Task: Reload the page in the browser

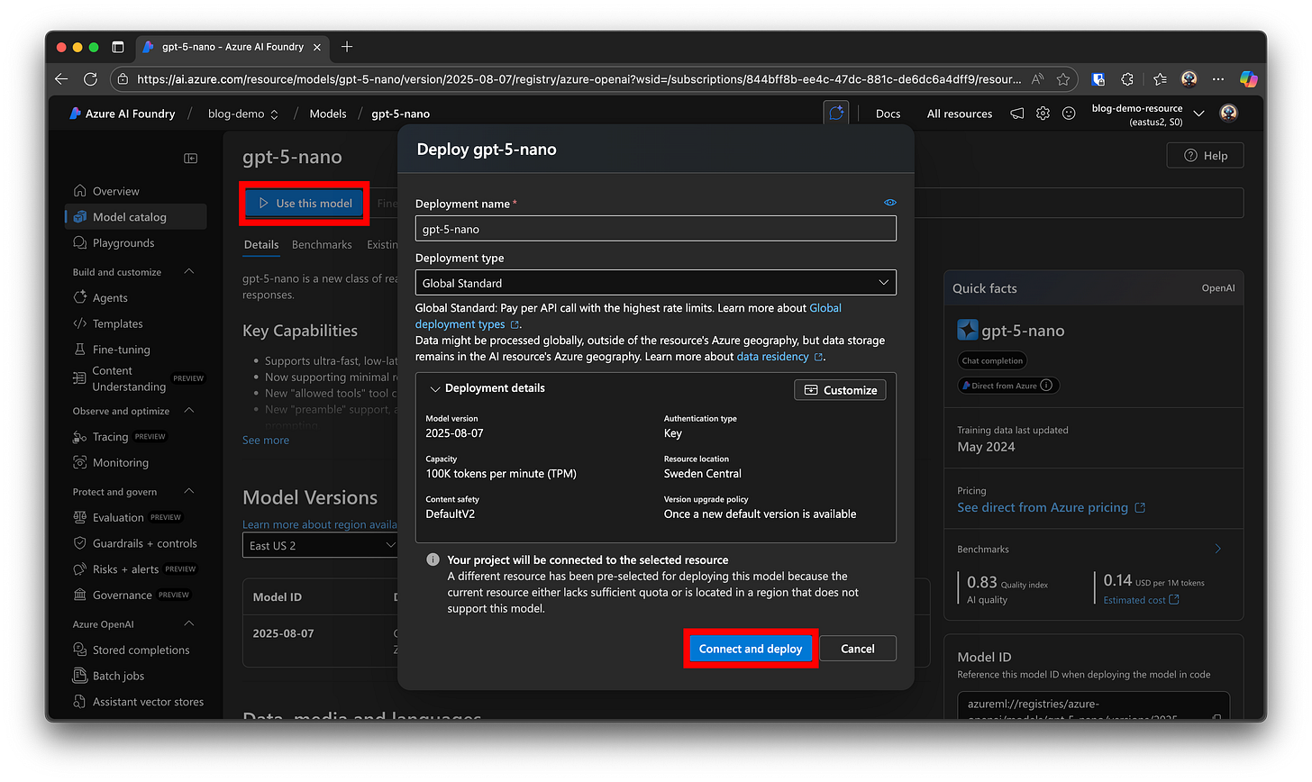Action: click(90, 79)
